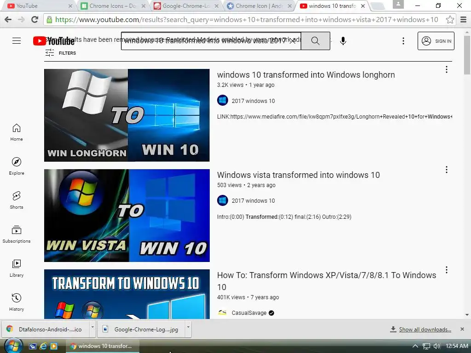Screen dimensions: 471x353
Task: Click the Sign In button
Action: pyautogui.click(x=436, y=41)
